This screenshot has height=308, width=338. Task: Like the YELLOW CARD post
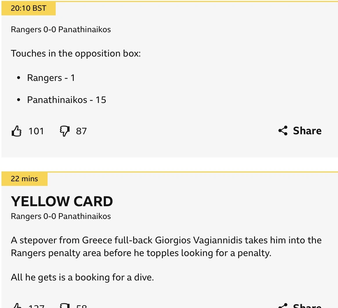pyautogui.click(x=17, y=306)
